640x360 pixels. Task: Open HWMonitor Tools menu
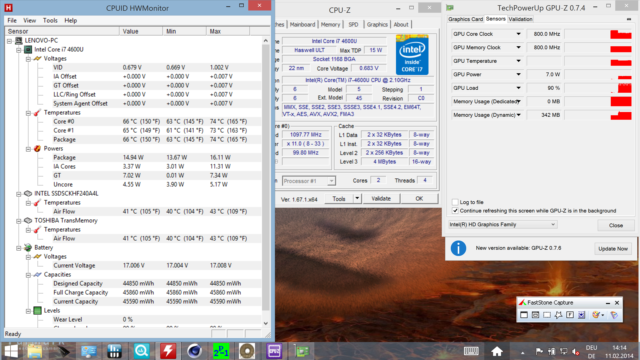(x=50, y=20)
